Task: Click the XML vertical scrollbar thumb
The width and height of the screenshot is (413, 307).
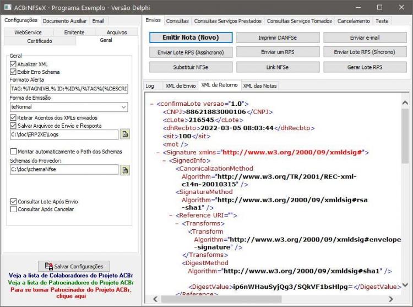Action: point(405,136)
